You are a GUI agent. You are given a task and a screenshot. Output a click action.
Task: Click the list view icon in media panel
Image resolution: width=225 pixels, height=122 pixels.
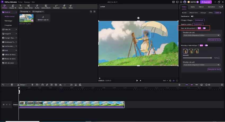coord(94,11)
